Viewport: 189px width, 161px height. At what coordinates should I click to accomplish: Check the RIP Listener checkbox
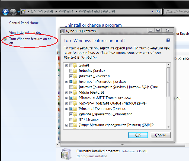coord(71,120)
